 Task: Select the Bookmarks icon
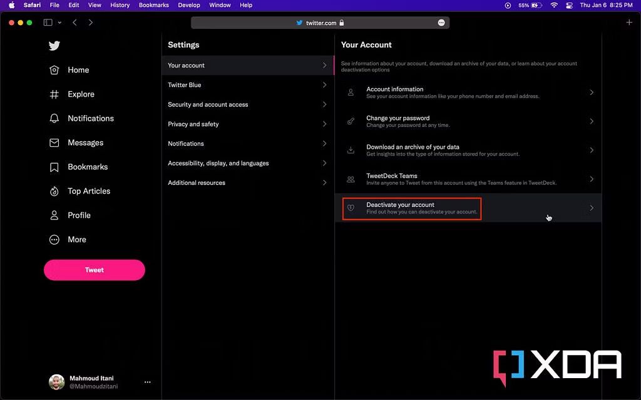coord(54,167)
